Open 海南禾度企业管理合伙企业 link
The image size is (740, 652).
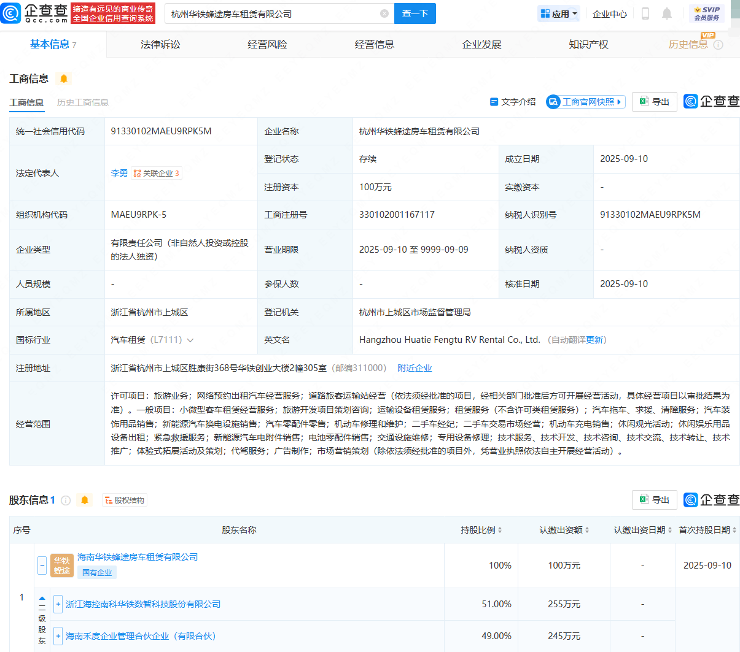(141, 636)
